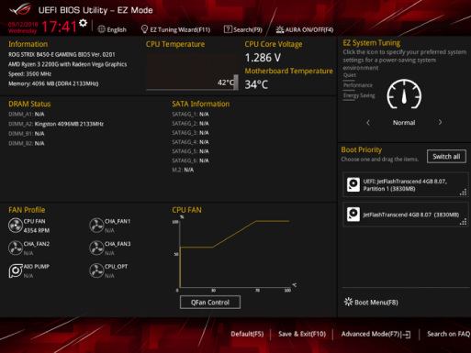
Task: Click the 1.286 V voltage value
Action: [263, 58]
